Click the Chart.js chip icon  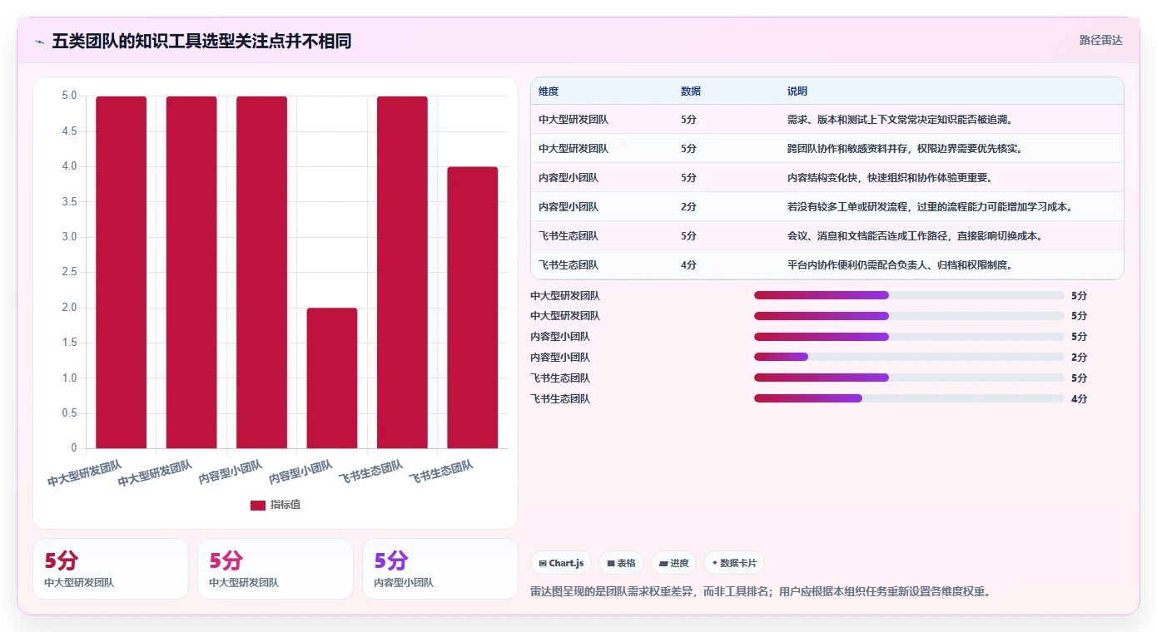point(543,563)
